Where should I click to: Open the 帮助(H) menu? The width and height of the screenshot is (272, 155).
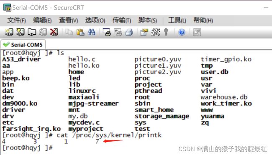pos(203,20)
